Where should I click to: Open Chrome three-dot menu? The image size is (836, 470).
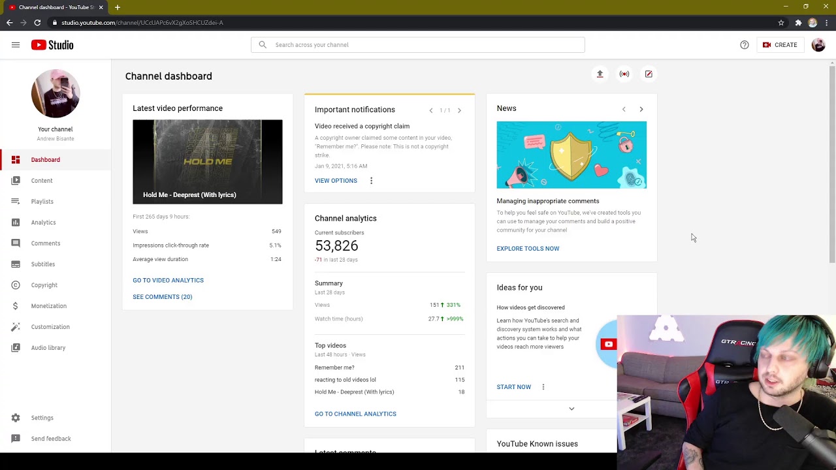[827, 23]
